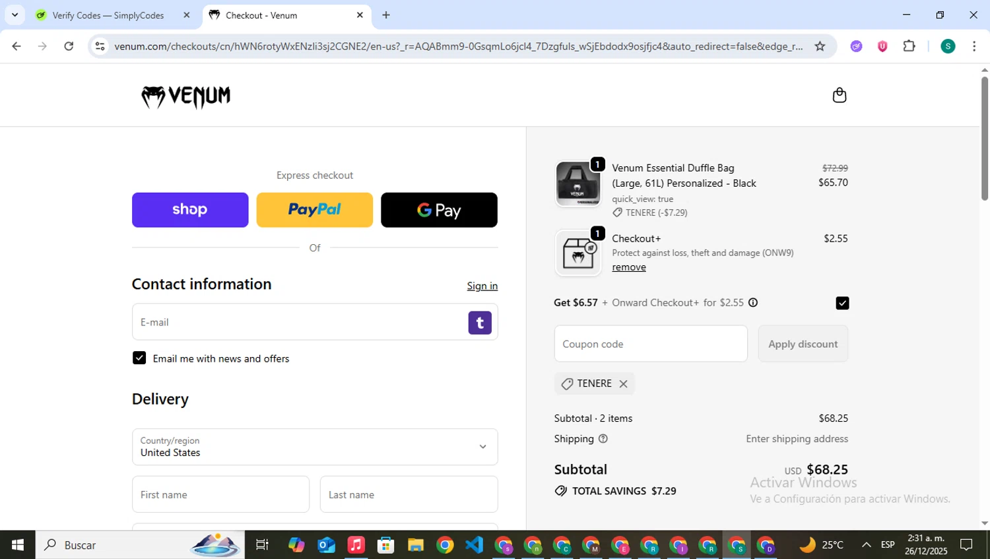Screen dimensions: 990x559
Task: Open the Shipping help question icon
Action: tap(603, 438)
